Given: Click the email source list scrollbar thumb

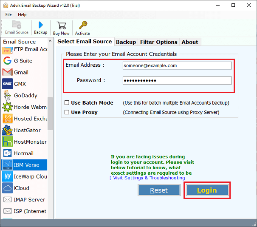Looking at the screenshot, I should click(50, 113).
